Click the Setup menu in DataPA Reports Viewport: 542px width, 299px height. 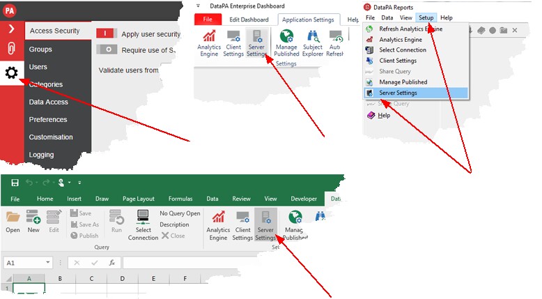[426, 17]
